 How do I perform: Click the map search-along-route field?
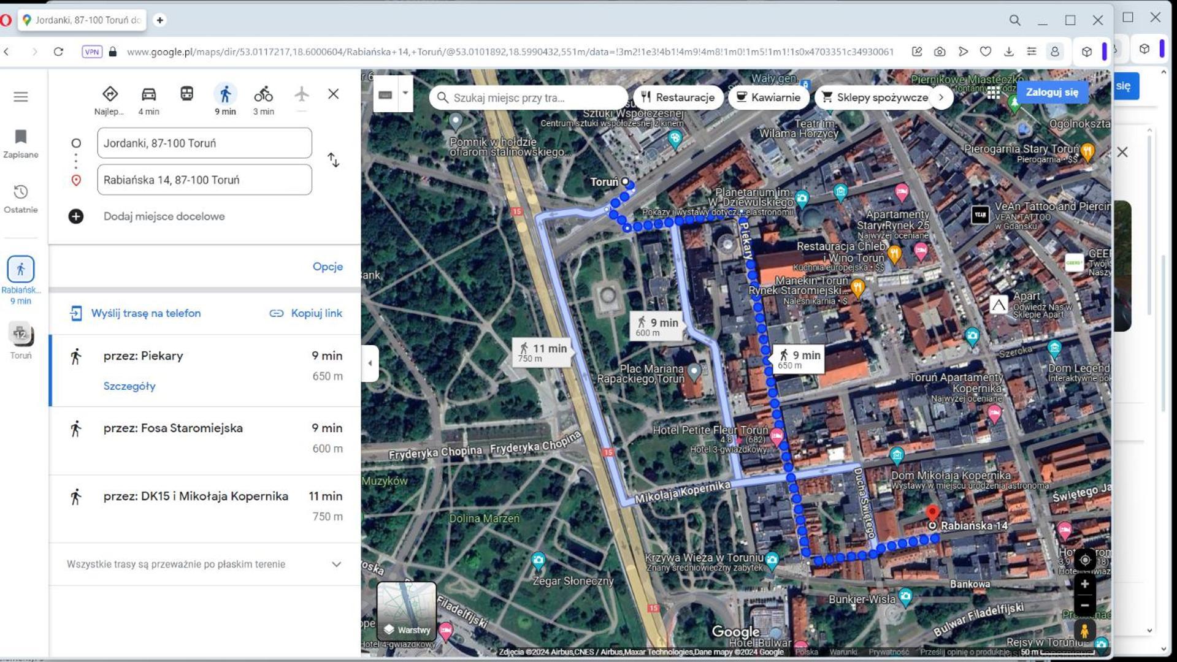[x=527, y=97]
